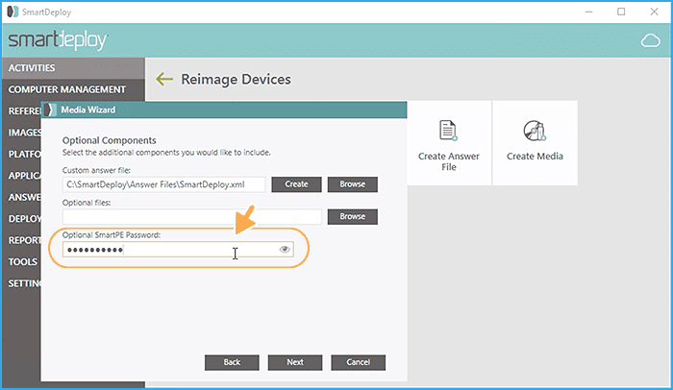The width and height of the screenshot is (673, 390).
Task: Click the Optional files input field
Action: click(x=192, y=217)
